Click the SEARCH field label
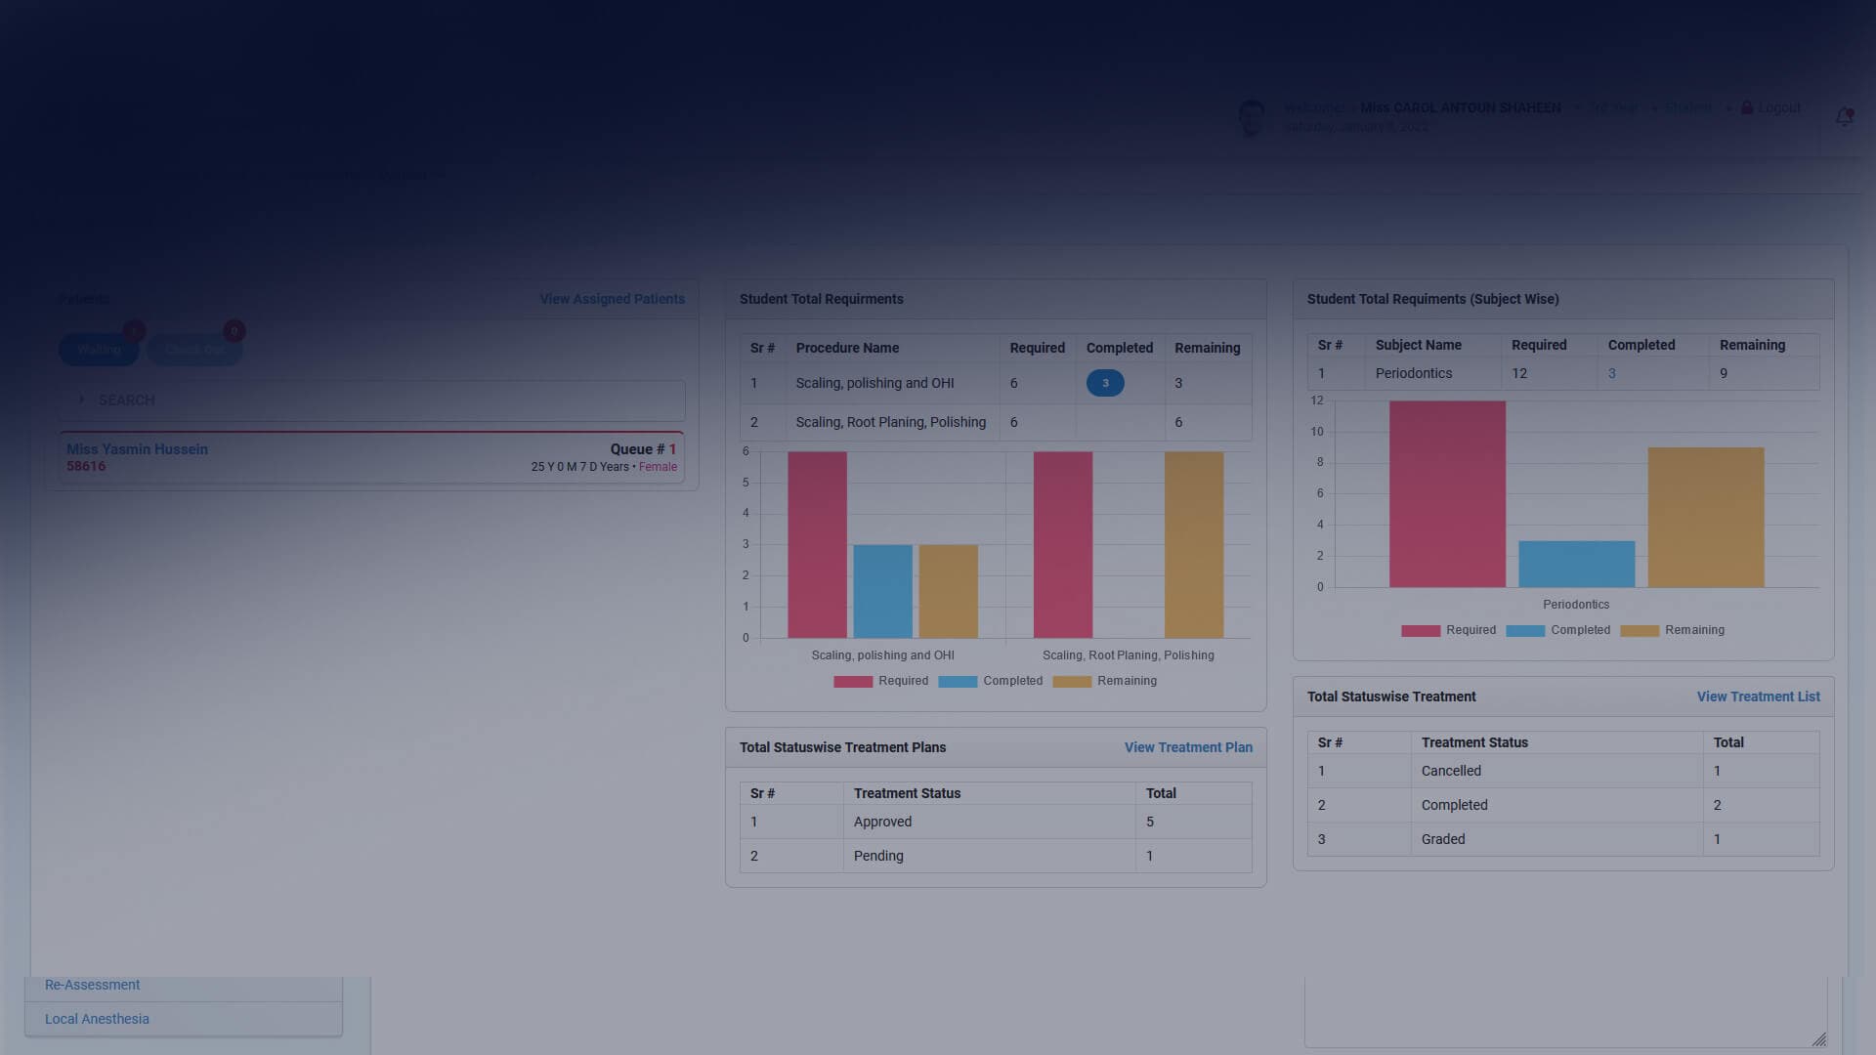This screenshot has width=1876, height=1055. 126,401
